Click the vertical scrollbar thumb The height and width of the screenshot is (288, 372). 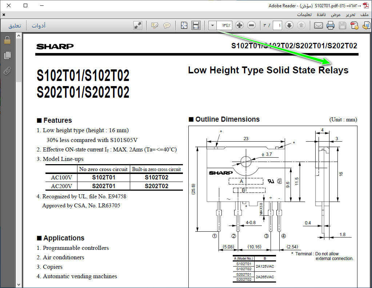point(19,60)
